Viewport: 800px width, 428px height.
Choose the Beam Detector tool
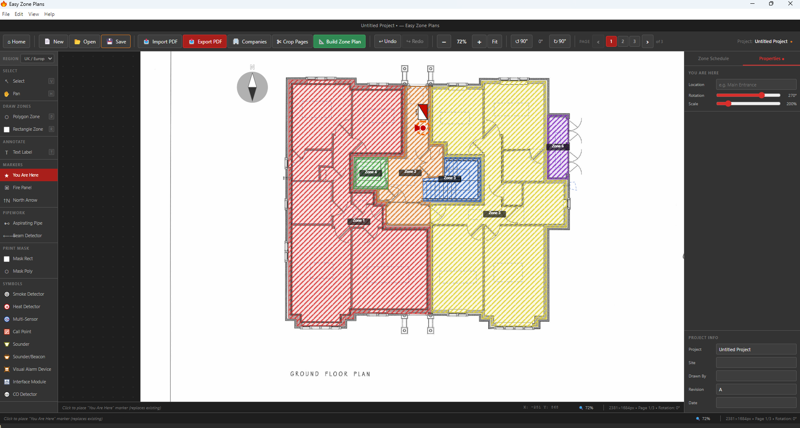(29, 236)
